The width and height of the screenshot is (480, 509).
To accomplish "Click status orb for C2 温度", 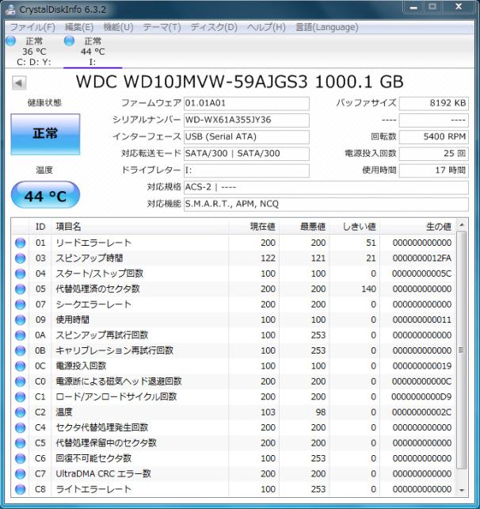I will click(x=20, y=412).
